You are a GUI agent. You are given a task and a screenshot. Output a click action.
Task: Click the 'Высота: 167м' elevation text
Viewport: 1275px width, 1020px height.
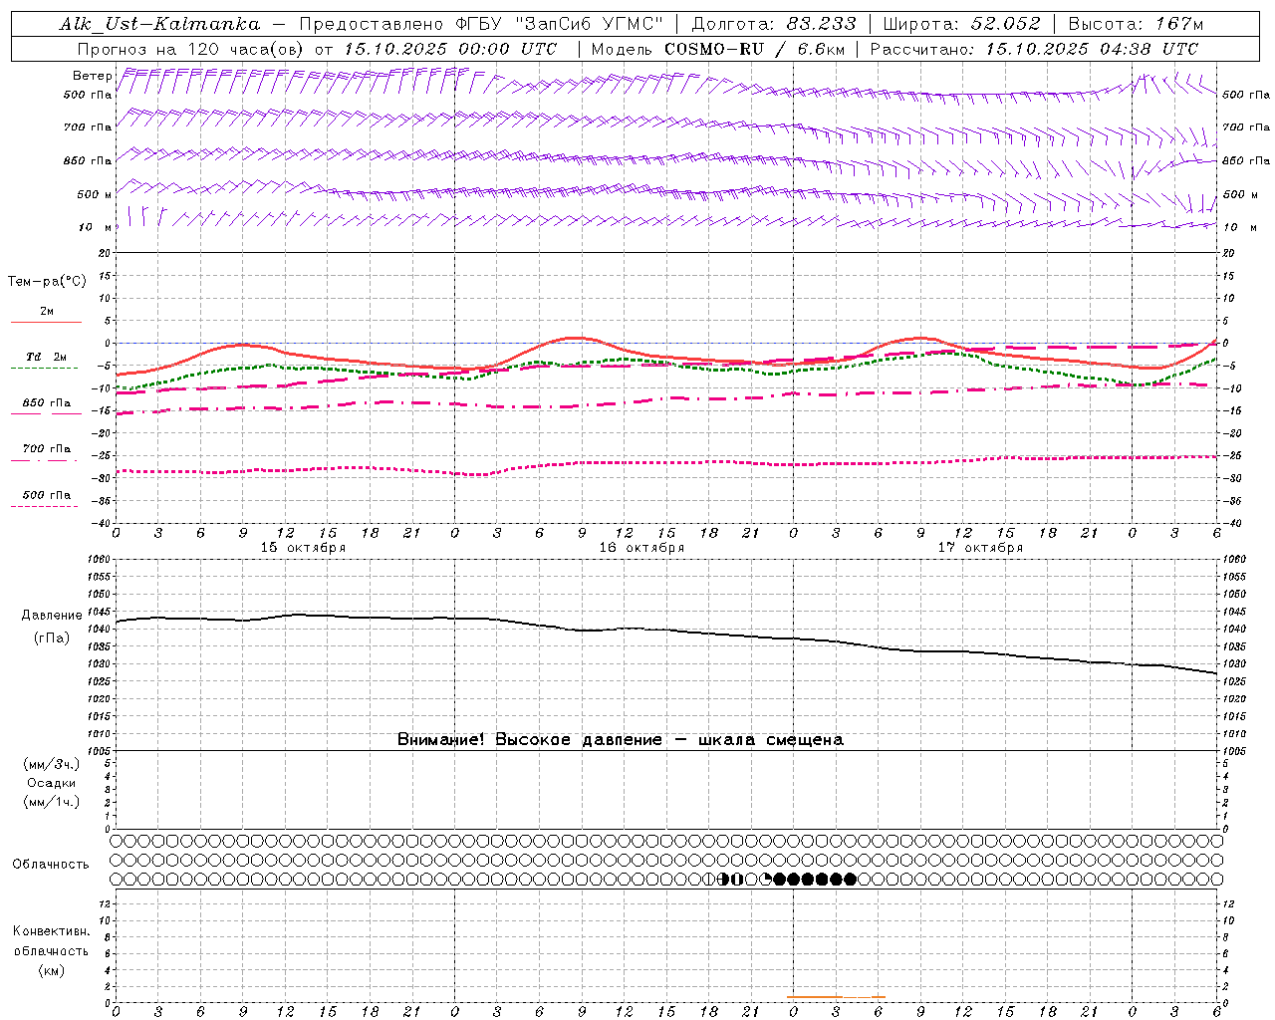1136,24
